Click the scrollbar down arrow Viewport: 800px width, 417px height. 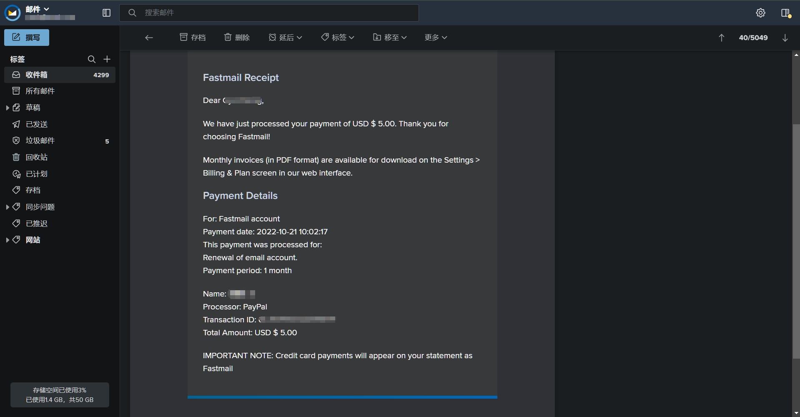tap(796, 413)
